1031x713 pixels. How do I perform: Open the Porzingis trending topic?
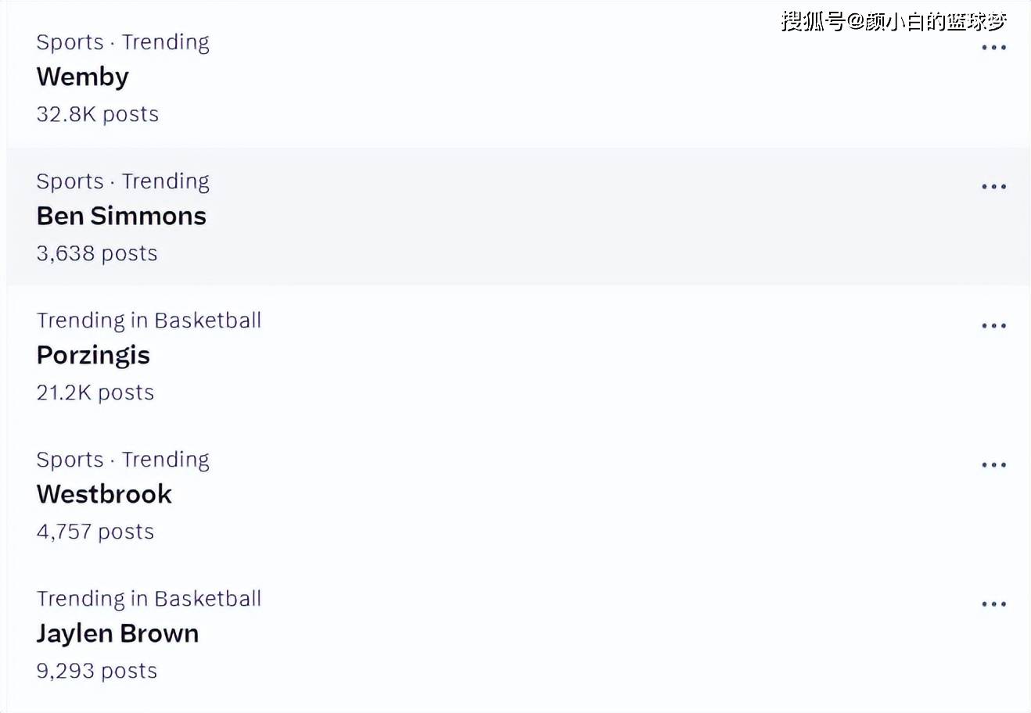point(93,355)
